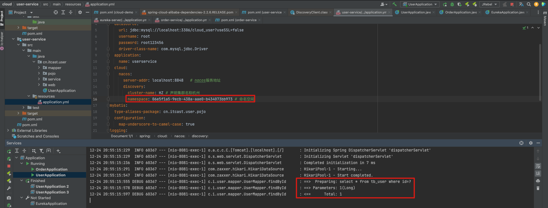Click the editor vertical scrollbar
This screenshot has height=208, width=548.
540,72
